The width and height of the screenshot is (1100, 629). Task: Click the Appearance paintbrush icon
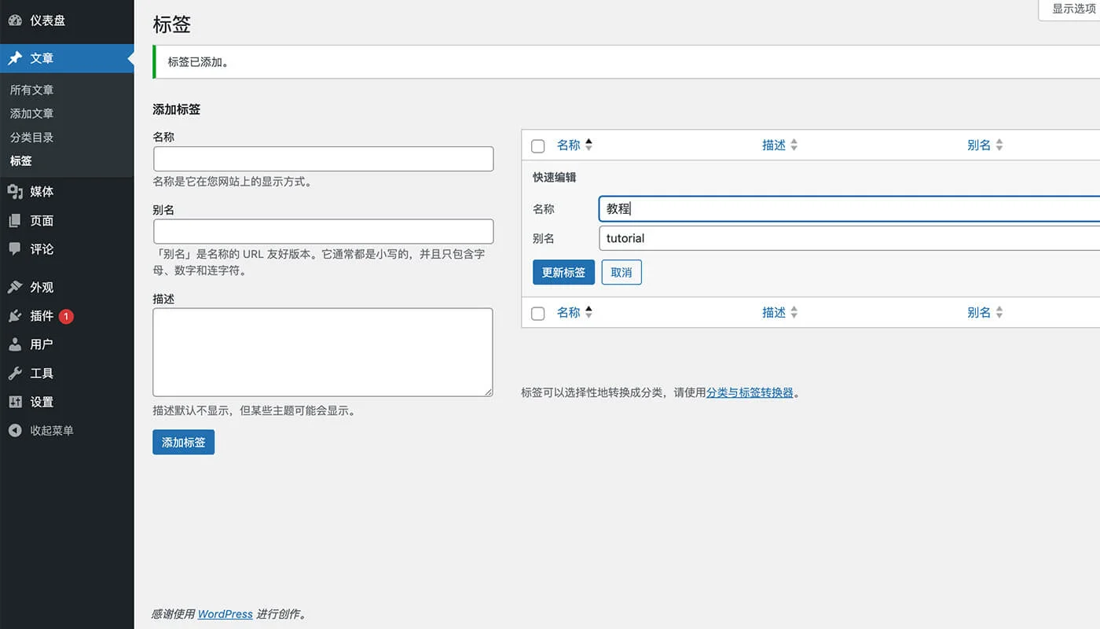15,288
